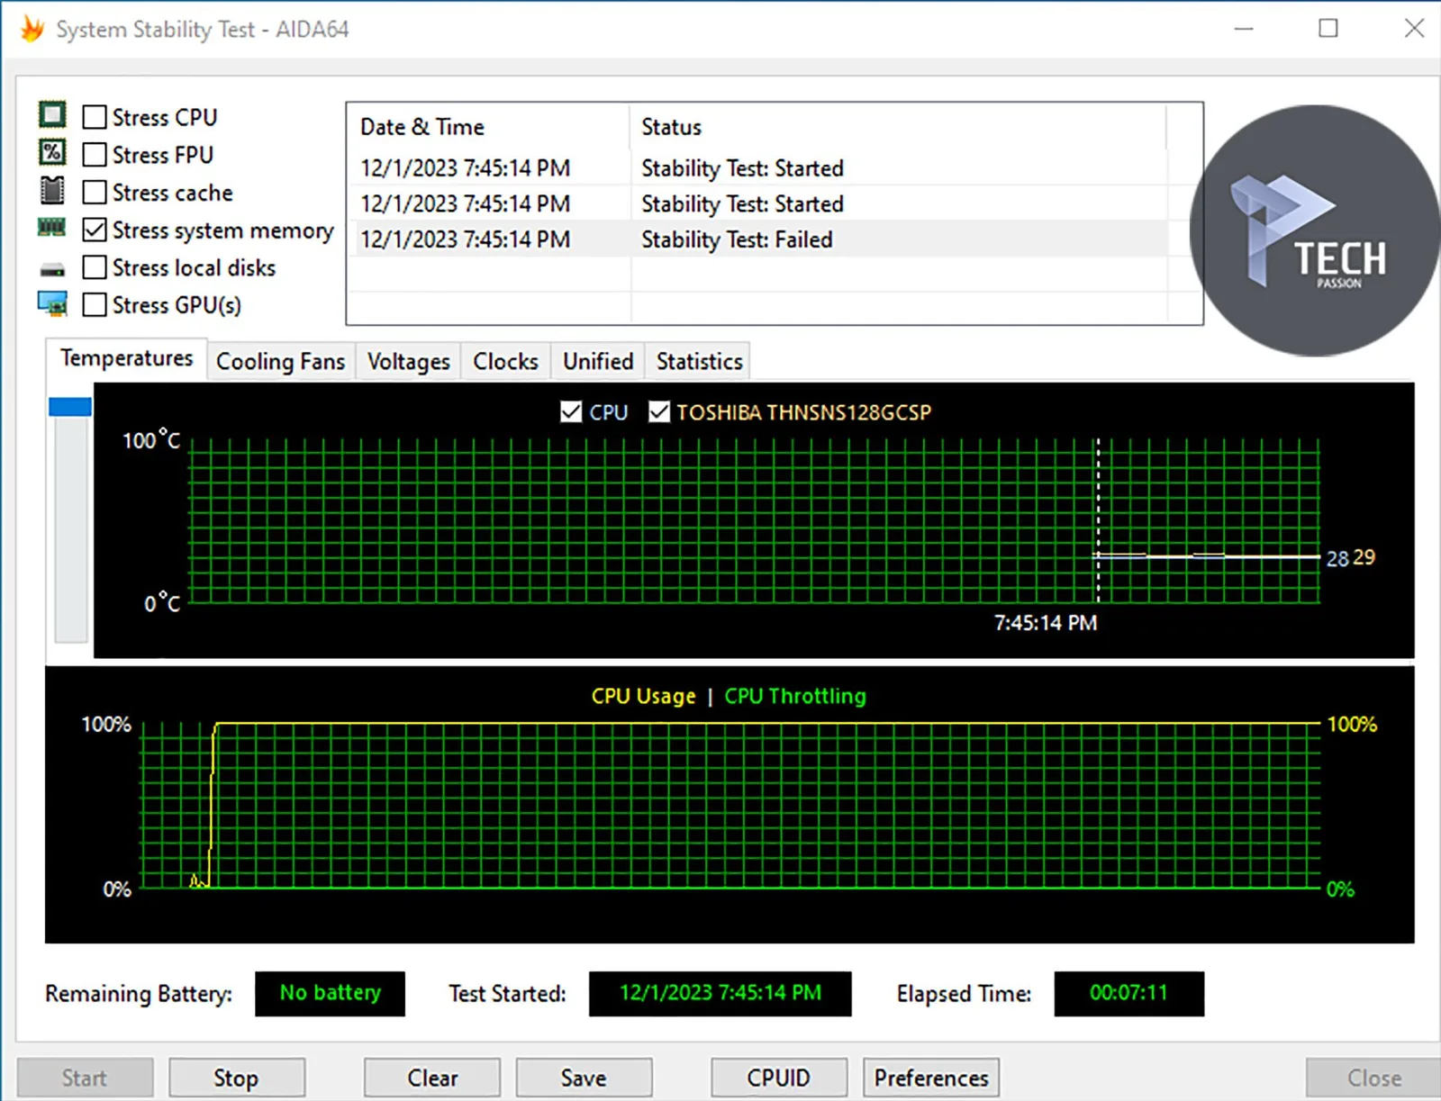1441x1101 pixels.
Task: Maximize the System Stability Test window
Action: tap(1328, 29)
